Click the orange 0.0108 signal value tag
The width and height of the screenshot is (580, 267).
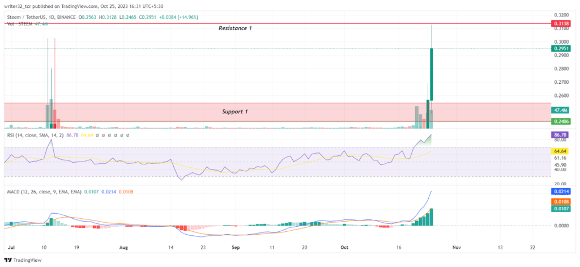(x=561, y=202)
